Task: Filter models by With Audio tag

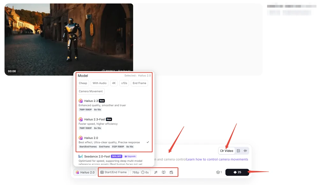Action: (x=100, y=83)
